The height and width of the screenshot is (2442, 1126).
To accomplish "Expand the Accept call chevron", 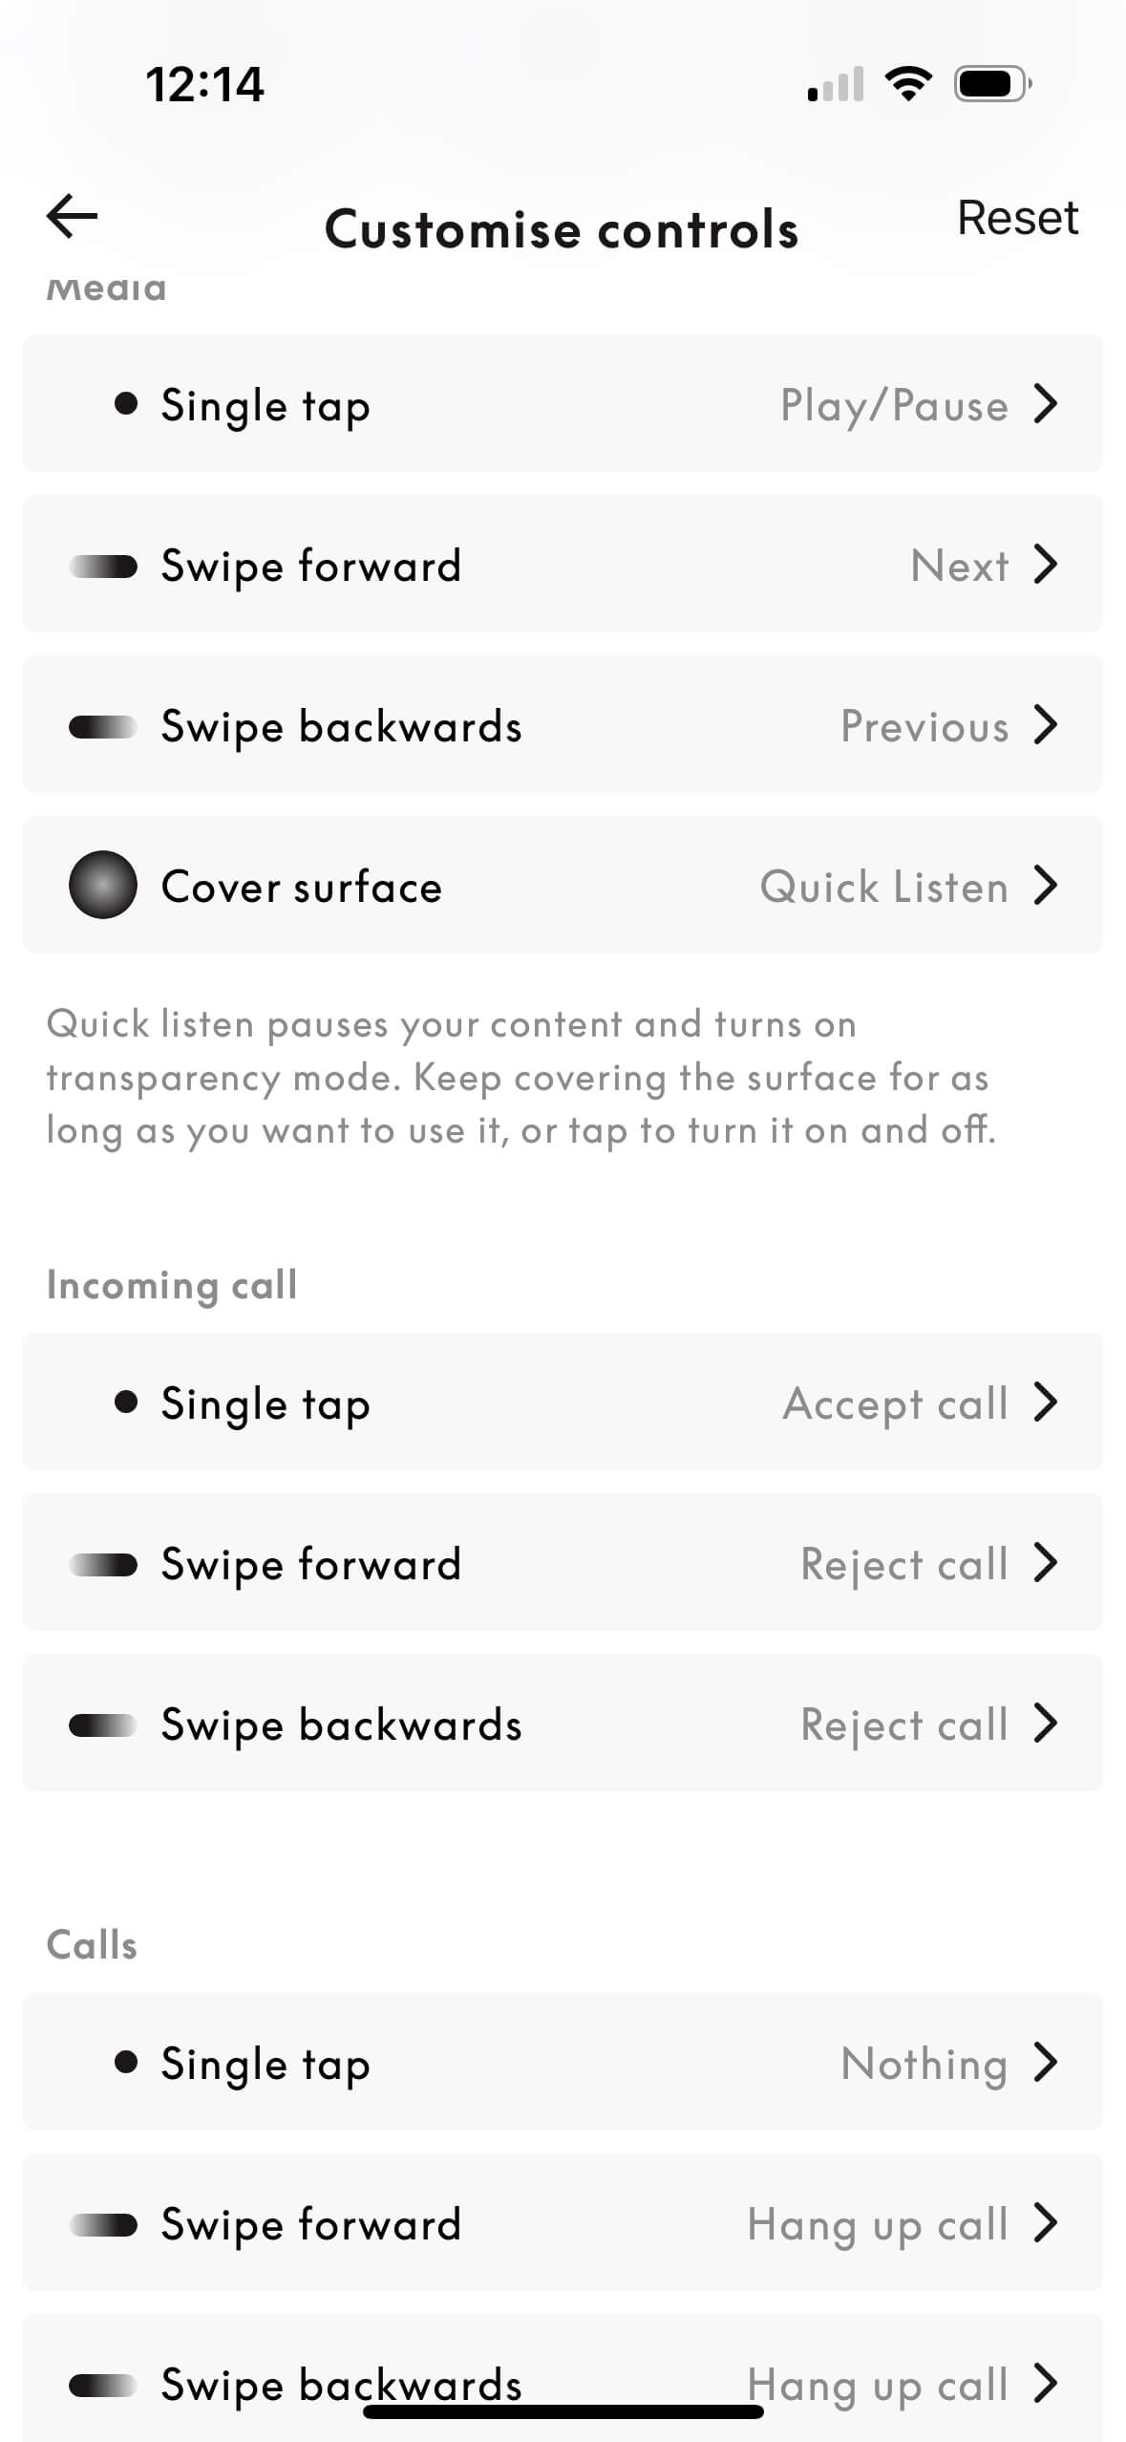I will coord(1046,1402).
